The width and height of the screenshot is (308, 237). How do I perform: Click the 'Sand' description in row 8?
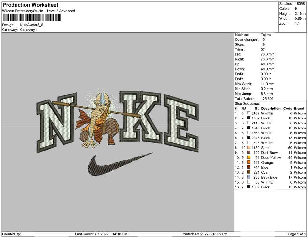pyautogui.click(x=265, y=148)
